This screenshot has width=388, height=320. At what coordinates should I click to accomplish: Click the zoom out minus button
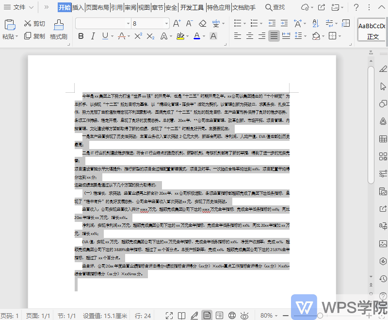(x=286, y=316)
